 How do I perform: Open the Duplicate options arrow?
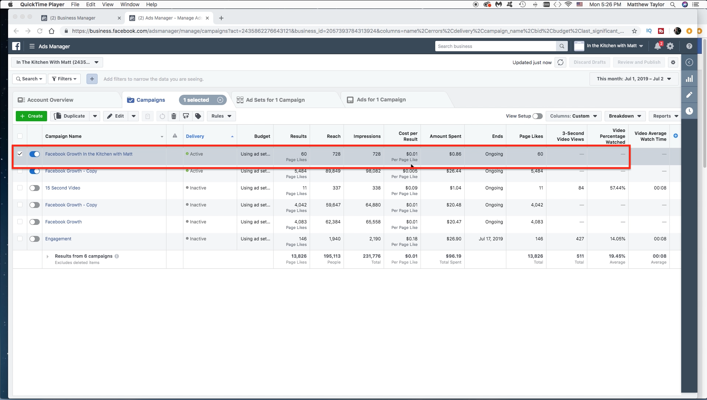pyautogui.click(x=95, y=116)
